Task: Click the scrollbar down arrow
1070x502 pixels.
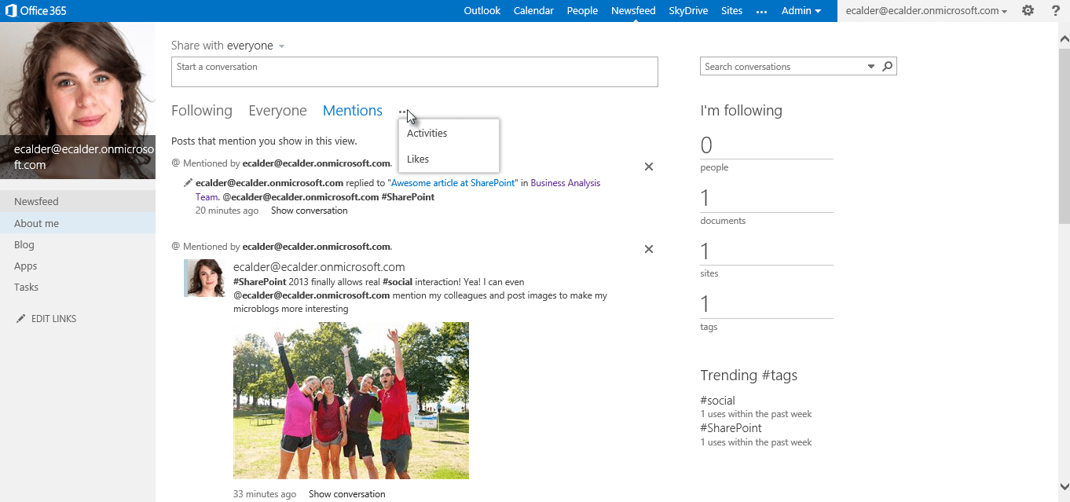Action: click(x=1064, y=487)
